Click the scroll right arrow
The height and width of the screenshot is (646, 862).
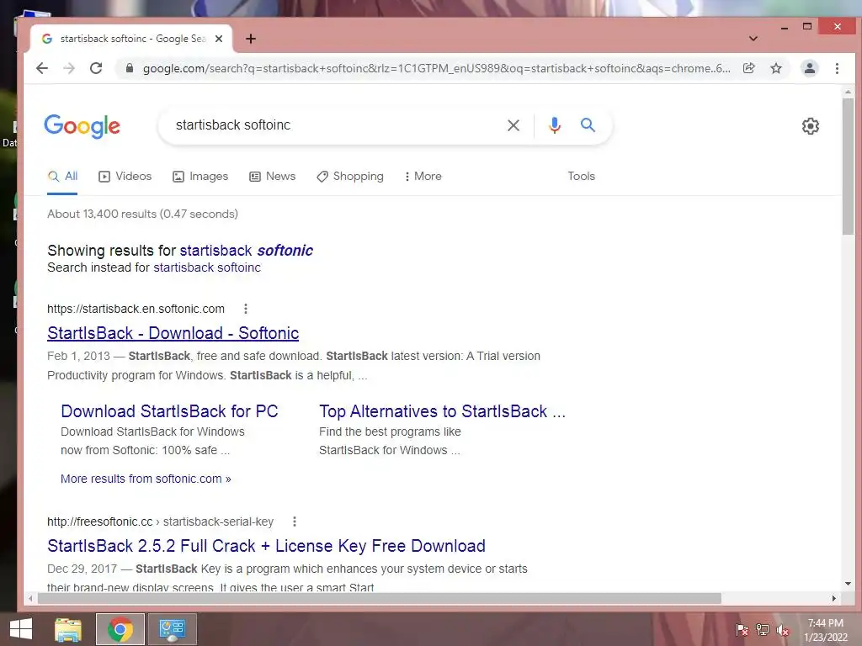tap(834, 598)
